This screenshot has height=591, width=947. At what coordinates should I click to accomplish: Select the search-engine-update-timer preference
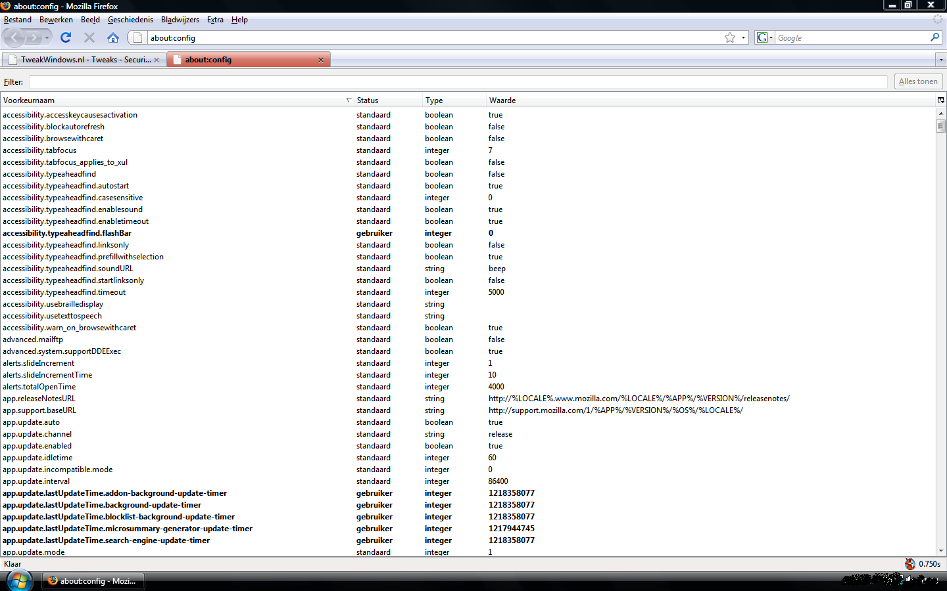coord(468,540)
